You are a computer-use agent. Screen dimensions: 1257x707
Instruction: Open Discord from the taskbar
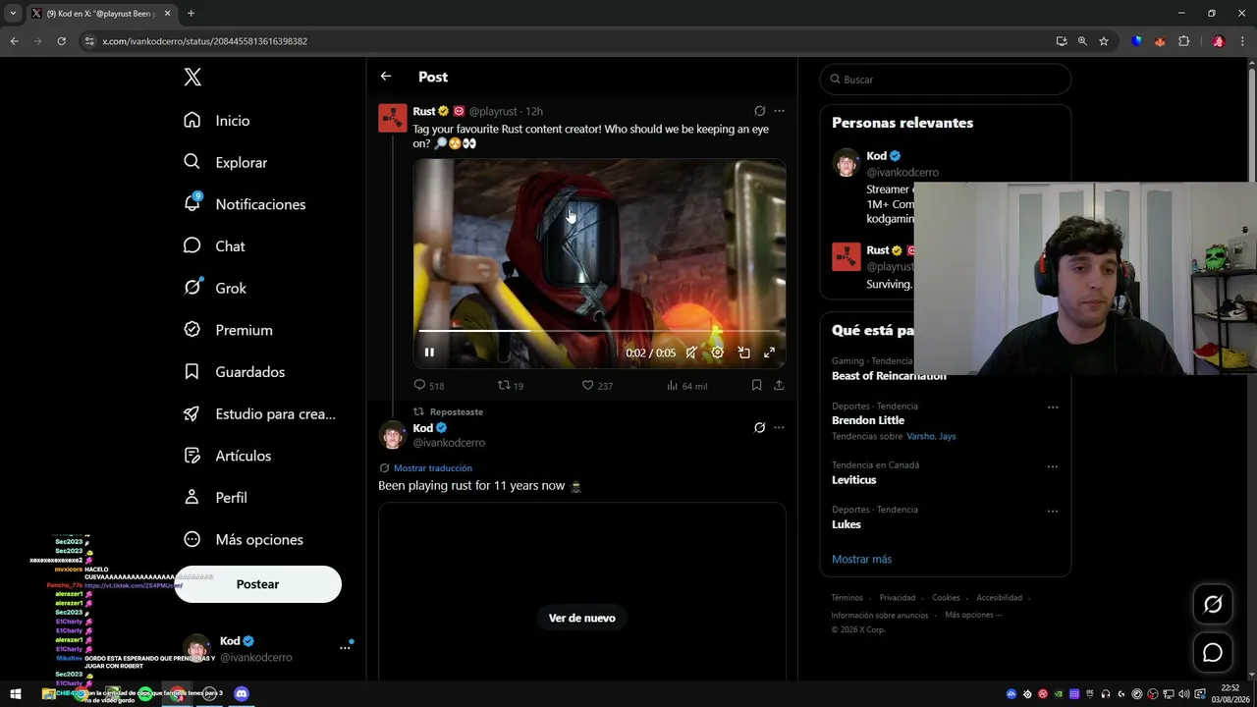click(x=242, y=694)
